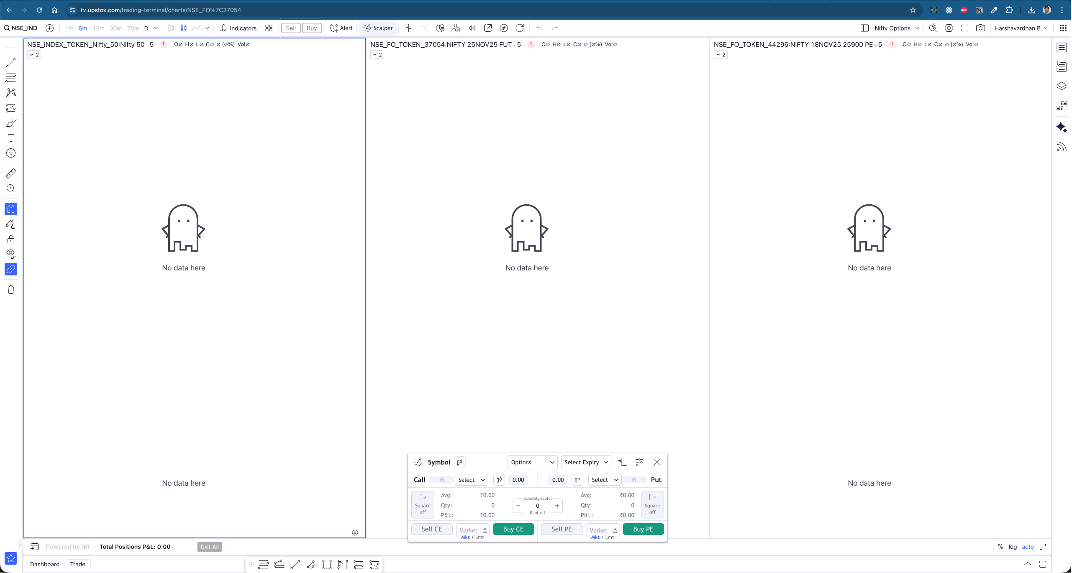This screenshot has width=1072, height=573.
Task: Click the Exit All button
Action: (209, 547)
